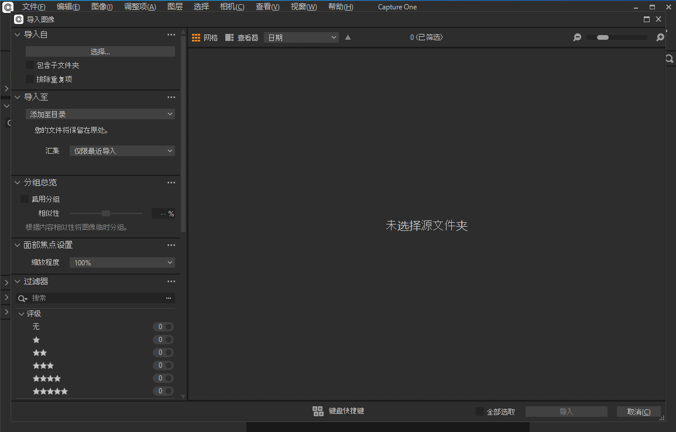This screenshot has width=676, height=432.
Task: Open the 缩放程度 100% dropdown
Action: click(x=122, y=262)
